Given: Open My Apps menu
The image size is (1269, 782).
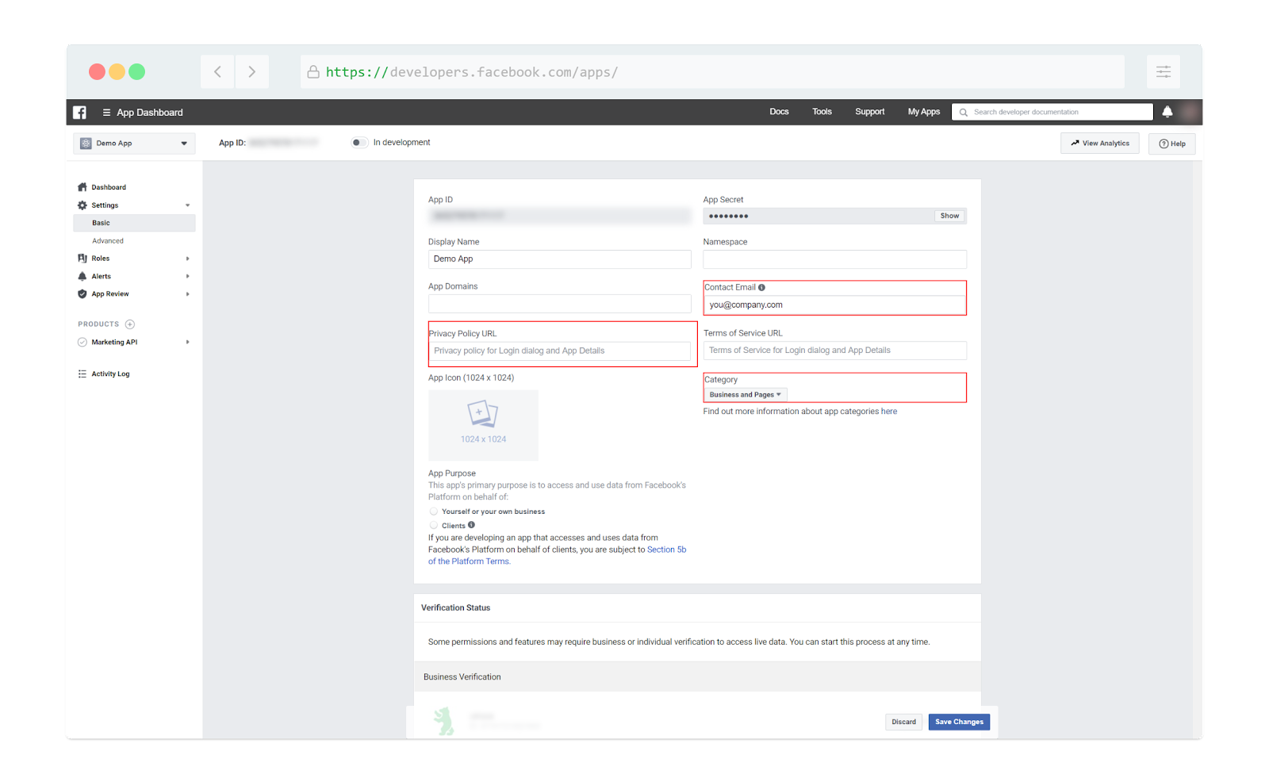Looking at the screenshot, I should [924, 112].
